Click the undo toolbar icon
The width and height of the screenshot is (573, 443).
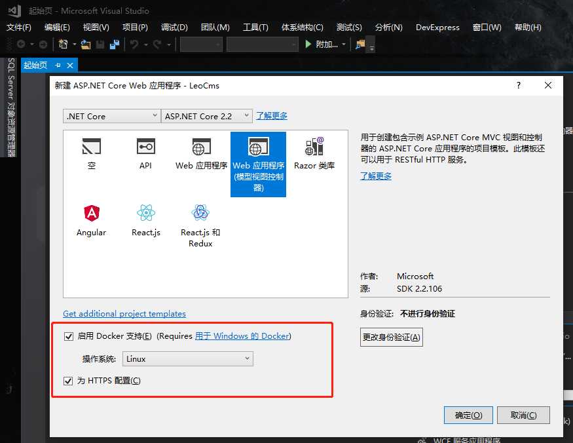134,45
